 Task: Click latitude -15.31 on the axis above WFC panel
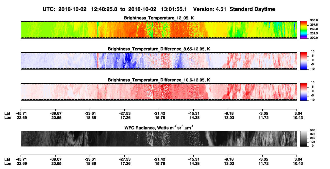[193, 114]
